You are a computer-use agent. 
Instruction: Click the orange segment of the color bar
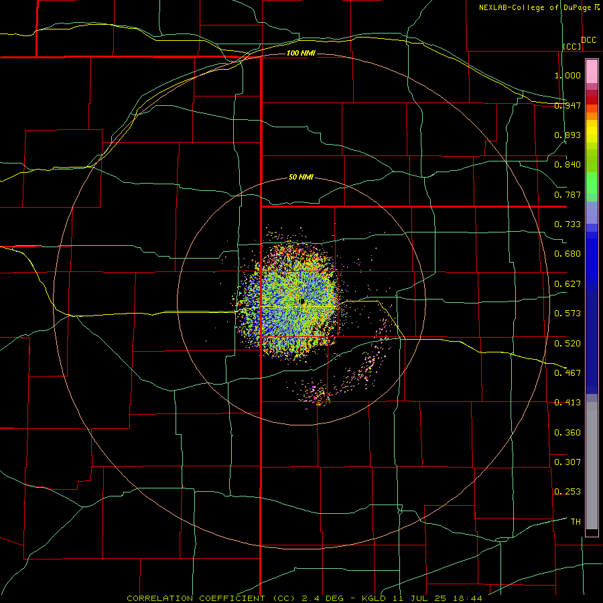point(592,115)
